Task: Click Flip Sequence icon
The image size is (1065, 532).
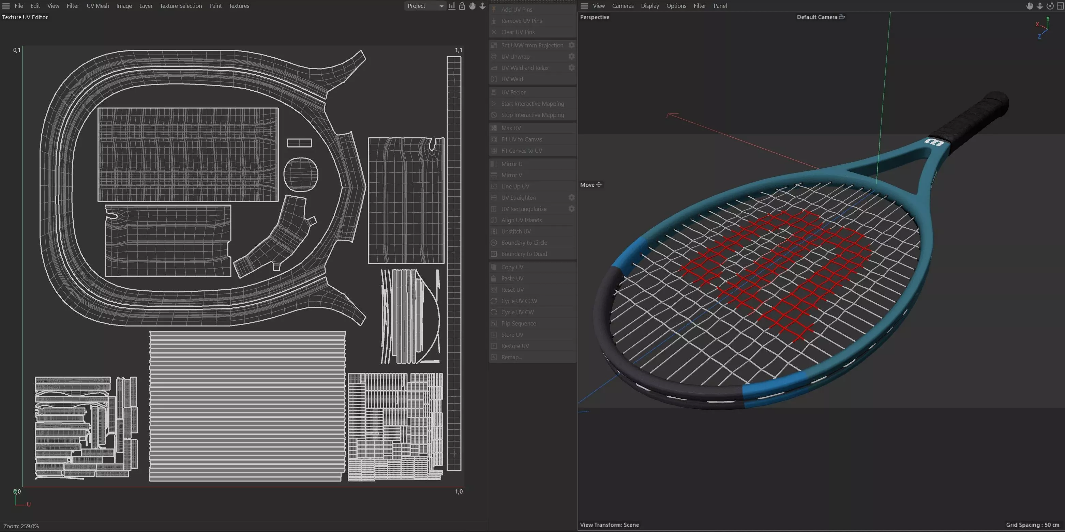Action: tap(494, 323)
